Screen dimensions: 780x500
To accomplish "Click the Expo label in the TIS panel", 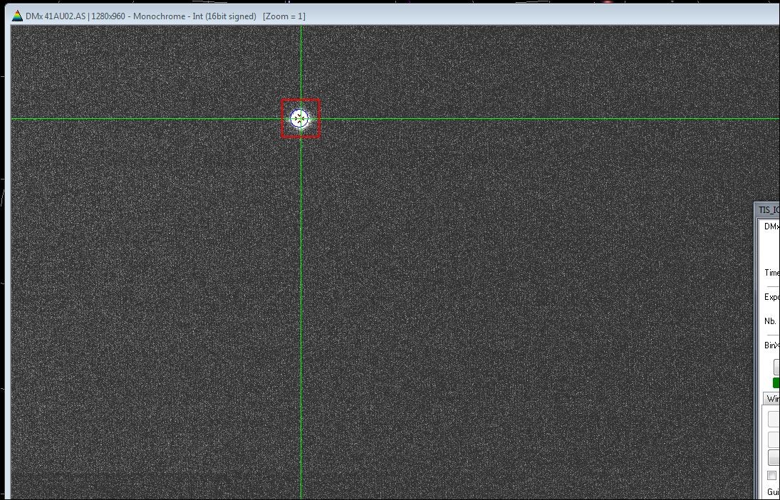I will pyautogui.click(x=771, y=297).
